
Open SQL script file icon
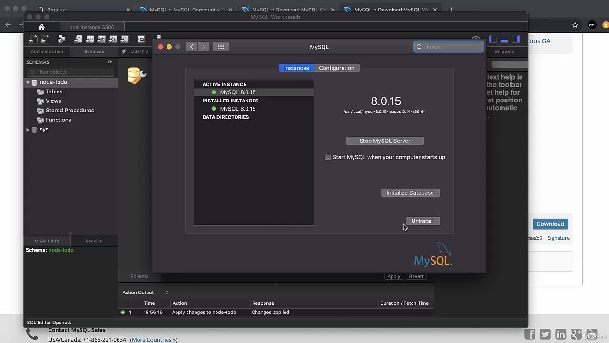point(45,40)
